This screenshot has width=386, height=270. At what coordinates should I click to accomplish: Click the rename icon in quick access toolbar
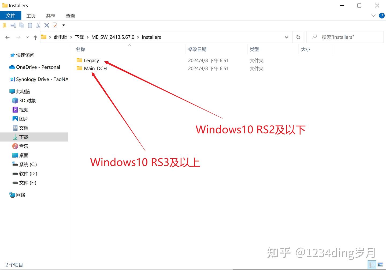click(13, 25)
